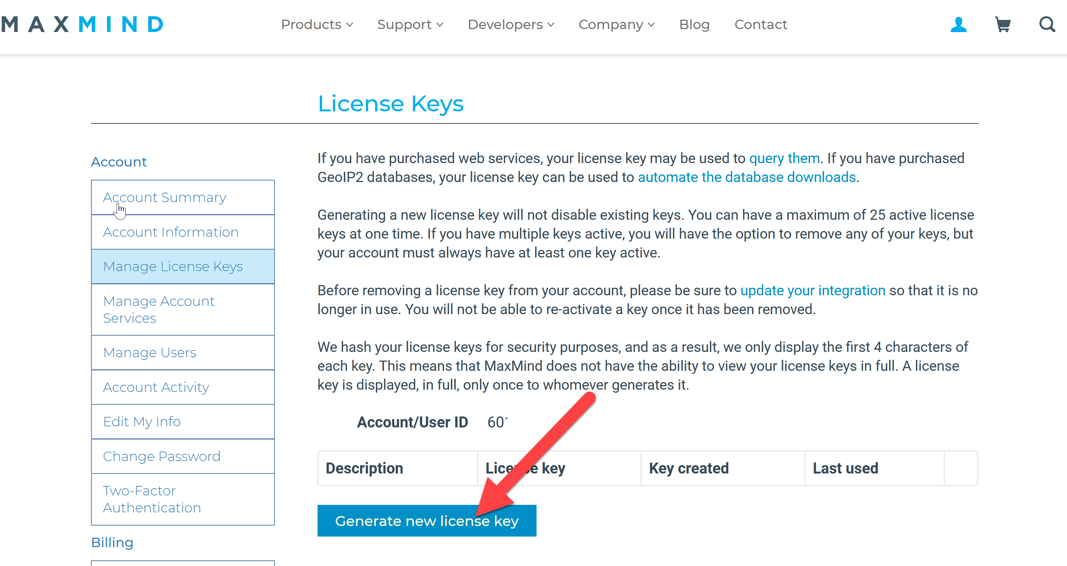Viewport: 1067px width, 566px height.
Task: Expand the Company dropdown menu
Action: click(x=616, y=25)
